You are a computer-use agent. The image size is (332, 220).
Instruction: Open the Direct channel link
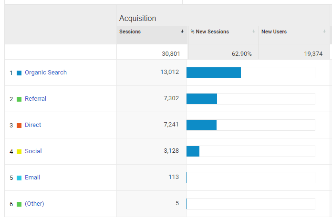tap(33, 125)
